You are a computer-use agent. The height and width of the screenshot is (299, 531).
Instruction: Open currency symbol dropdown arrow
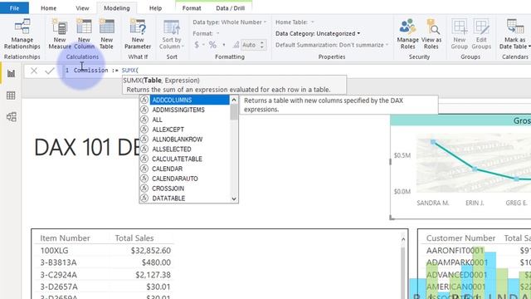[203, 45]
